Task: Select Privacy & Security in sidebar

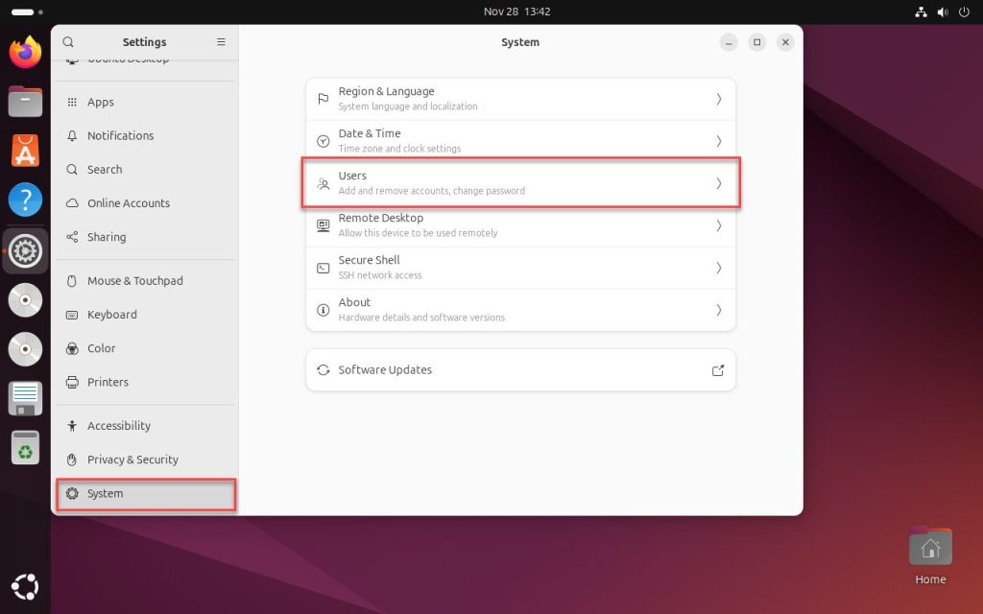Action: pos(146,460)
